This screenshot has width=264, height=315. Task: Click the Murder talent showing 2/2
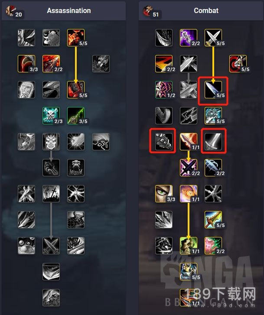tap(51, 64)
